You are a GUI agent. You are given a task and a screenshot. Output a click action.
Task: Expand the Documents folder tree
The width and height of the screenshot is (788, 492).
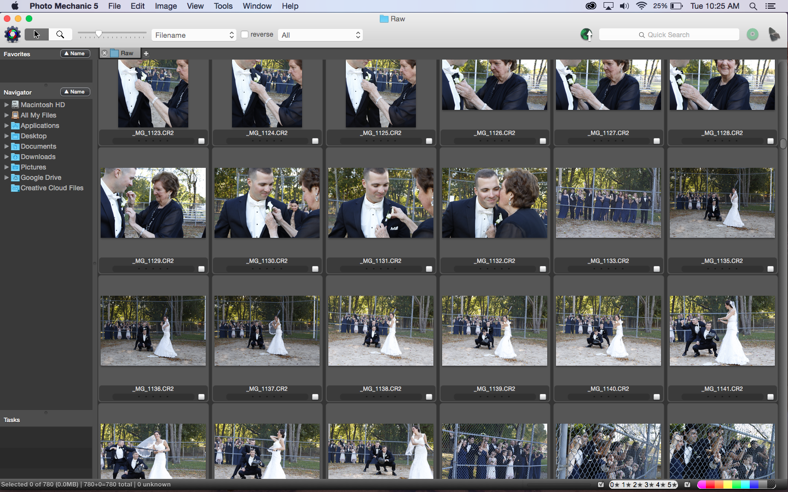(7, 147)
